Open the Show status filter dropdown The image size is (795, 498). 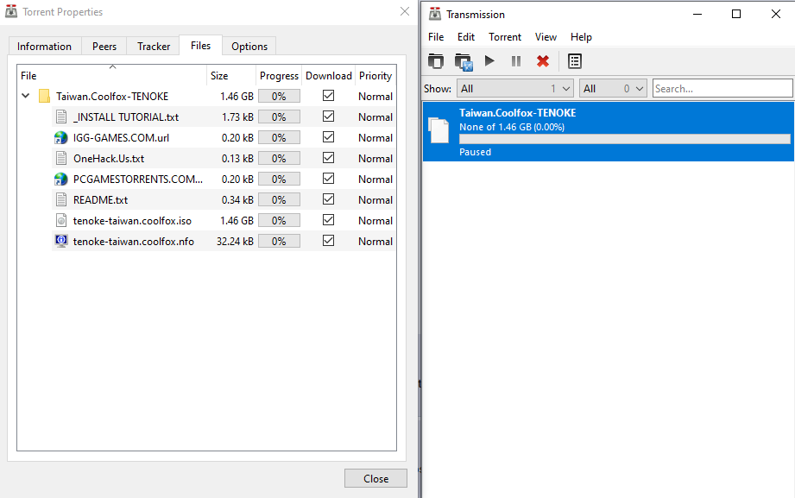point(515,89)
